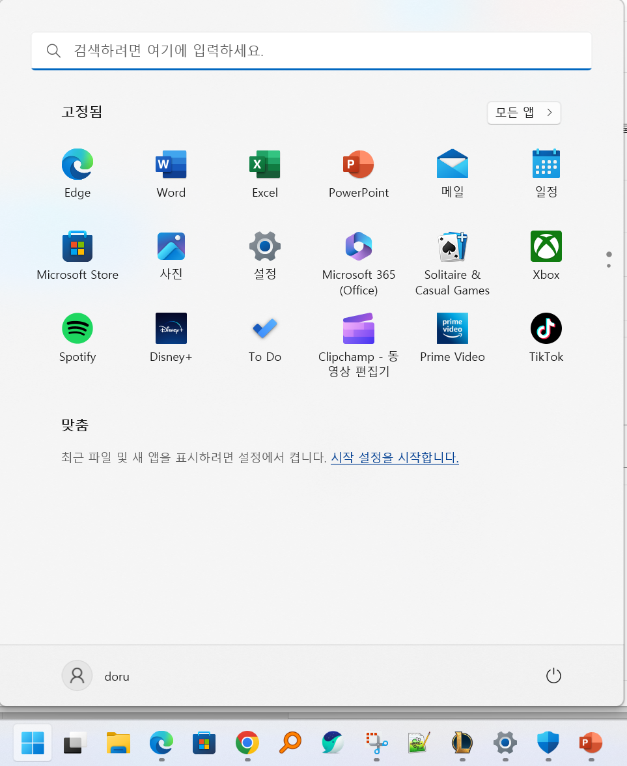Launch the Xbox app

point(546,255)
